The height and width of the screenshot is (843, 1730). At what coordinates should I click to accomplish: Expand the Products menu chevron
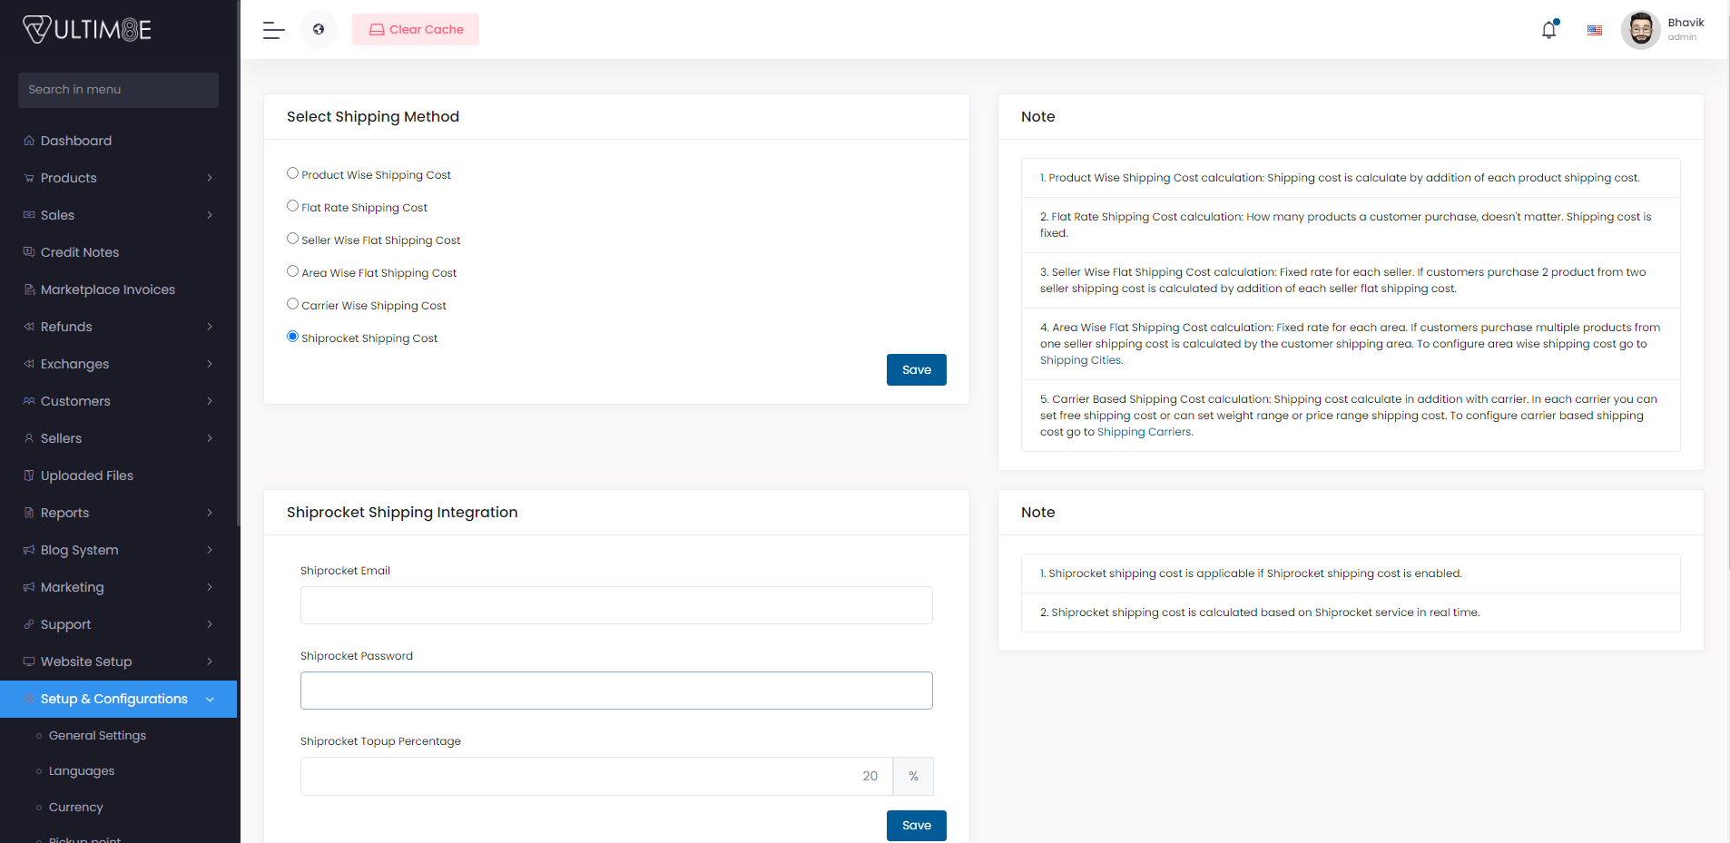click(x=210, y=178)
